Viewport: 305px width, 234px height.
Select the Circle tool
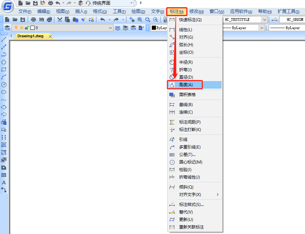(x=4, y=85)
